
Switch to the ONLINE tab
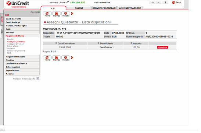click(x=79, y=8)
